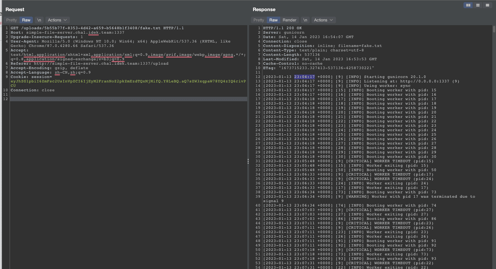Viewport: 496px width, 269px height.
Task: Click the highlighted 23:04:17 timestamp
Action: [x=305, y=77]
